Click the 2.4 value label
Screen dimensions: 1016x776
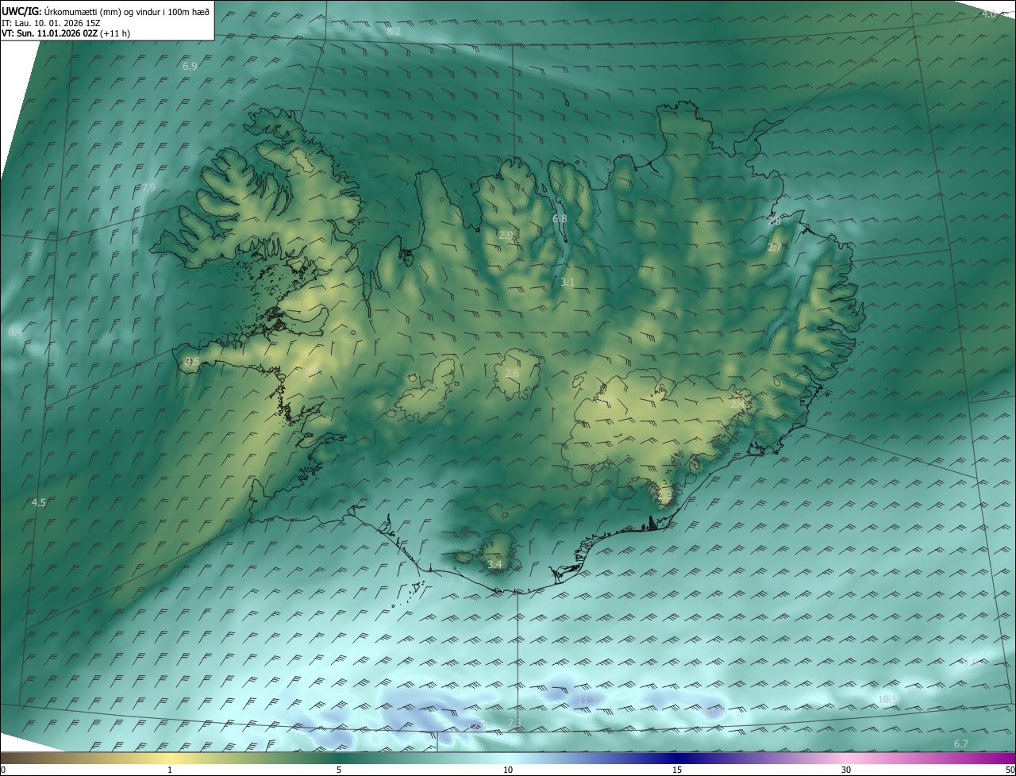[x=737, y=404]
